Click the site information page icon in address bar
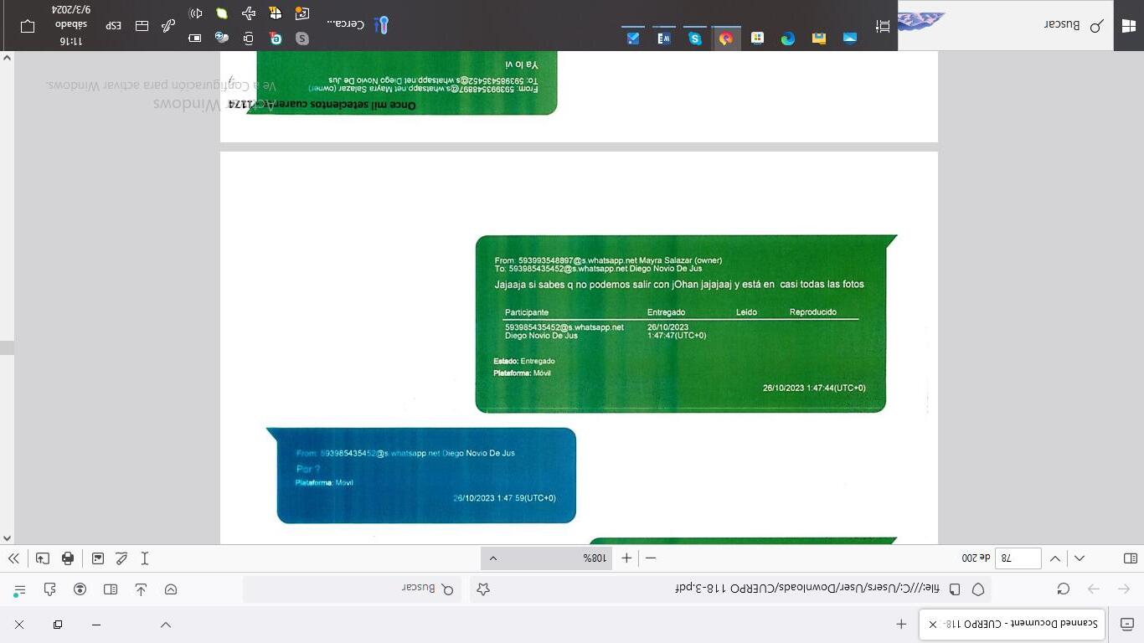The height and width of the screenshot is (643, 1144). 955,589
